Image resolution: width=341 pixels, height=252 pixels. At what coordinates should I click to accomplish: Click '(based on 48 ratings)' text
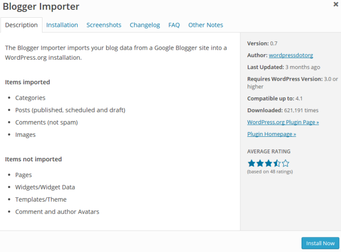click(x=270, y=172)
